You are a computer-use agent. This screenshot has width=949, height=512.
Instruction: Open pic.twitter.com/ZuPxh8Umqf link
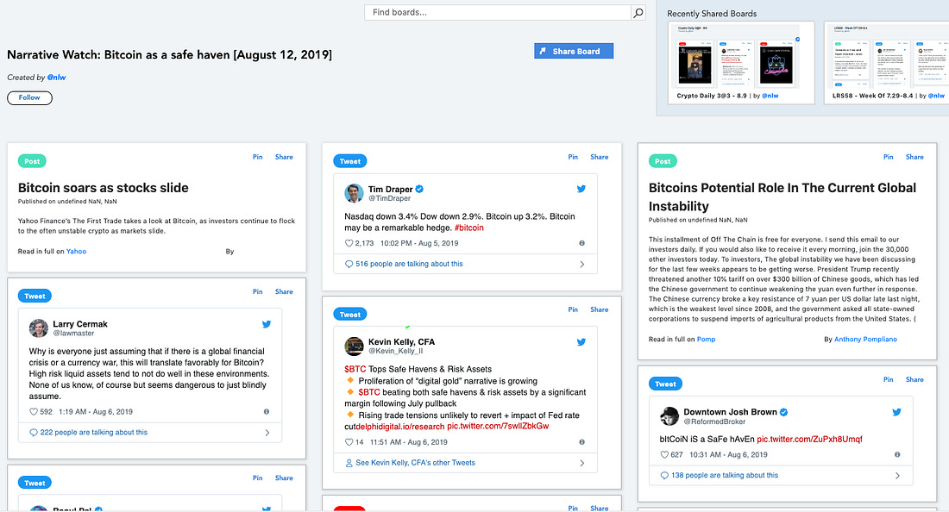[809, 439]
